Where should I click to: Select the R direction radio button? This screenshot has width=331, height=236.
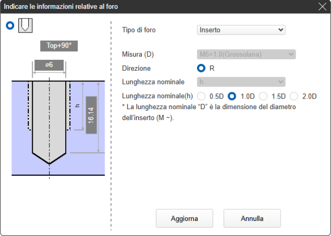(x=201, y=68)
